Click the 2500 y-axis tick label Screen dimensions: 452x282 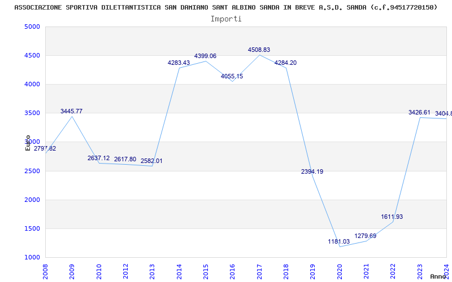click(32, 171)
